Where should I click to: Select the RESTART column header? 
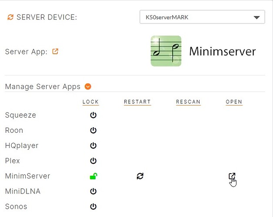(137, 102)
